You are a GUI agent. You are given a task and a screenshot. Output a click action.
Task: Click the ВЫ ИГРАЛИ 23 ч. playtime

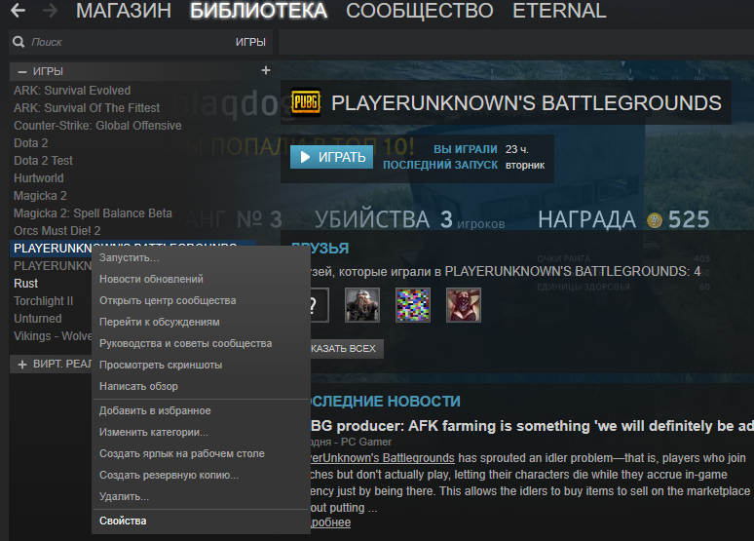[516, 150]
